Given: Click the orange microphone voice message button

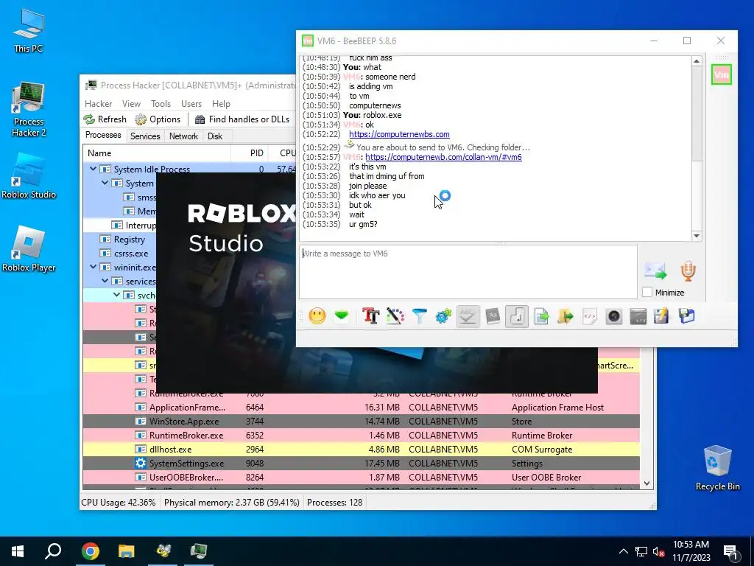Looking at the screenshot, I should [688, 271].
